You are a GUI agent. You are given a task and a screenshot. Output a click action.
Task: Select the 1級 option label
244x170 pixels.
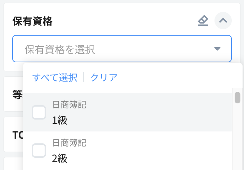60,120
